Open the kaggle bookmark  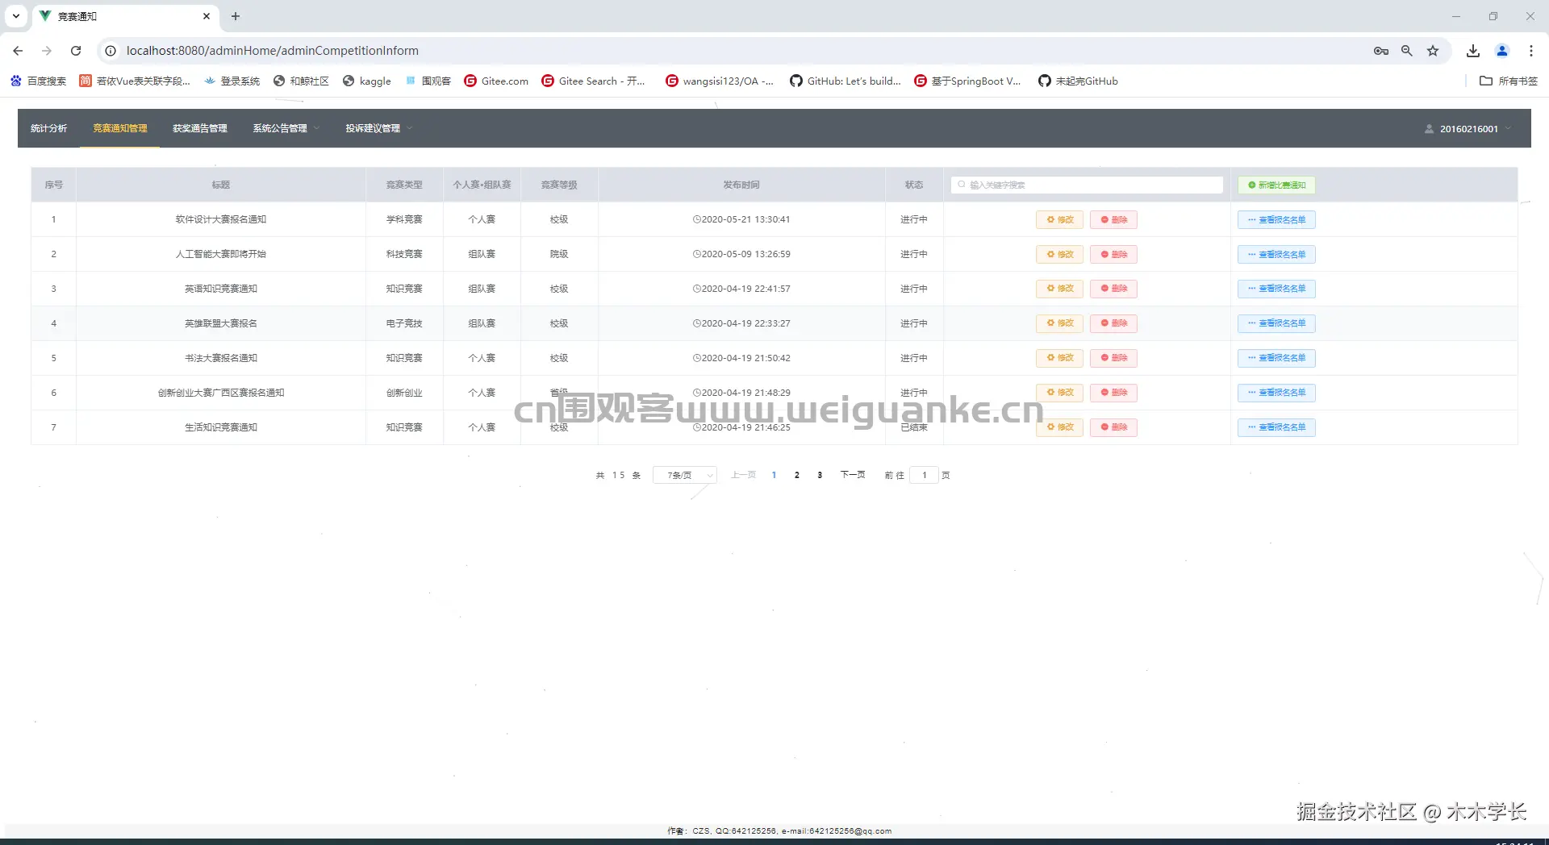point(367,81)
